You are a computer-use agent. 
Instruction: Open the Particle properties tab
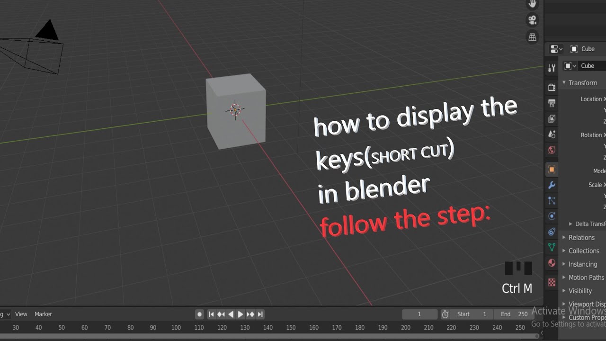pyautogui.click(x=552, y=200)
